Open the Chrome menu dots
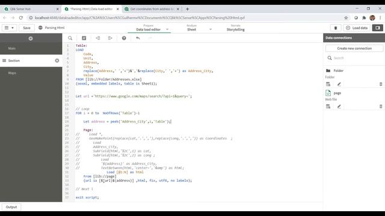Image resolution: width=385 pixels, height=216 pixels. 380,17
